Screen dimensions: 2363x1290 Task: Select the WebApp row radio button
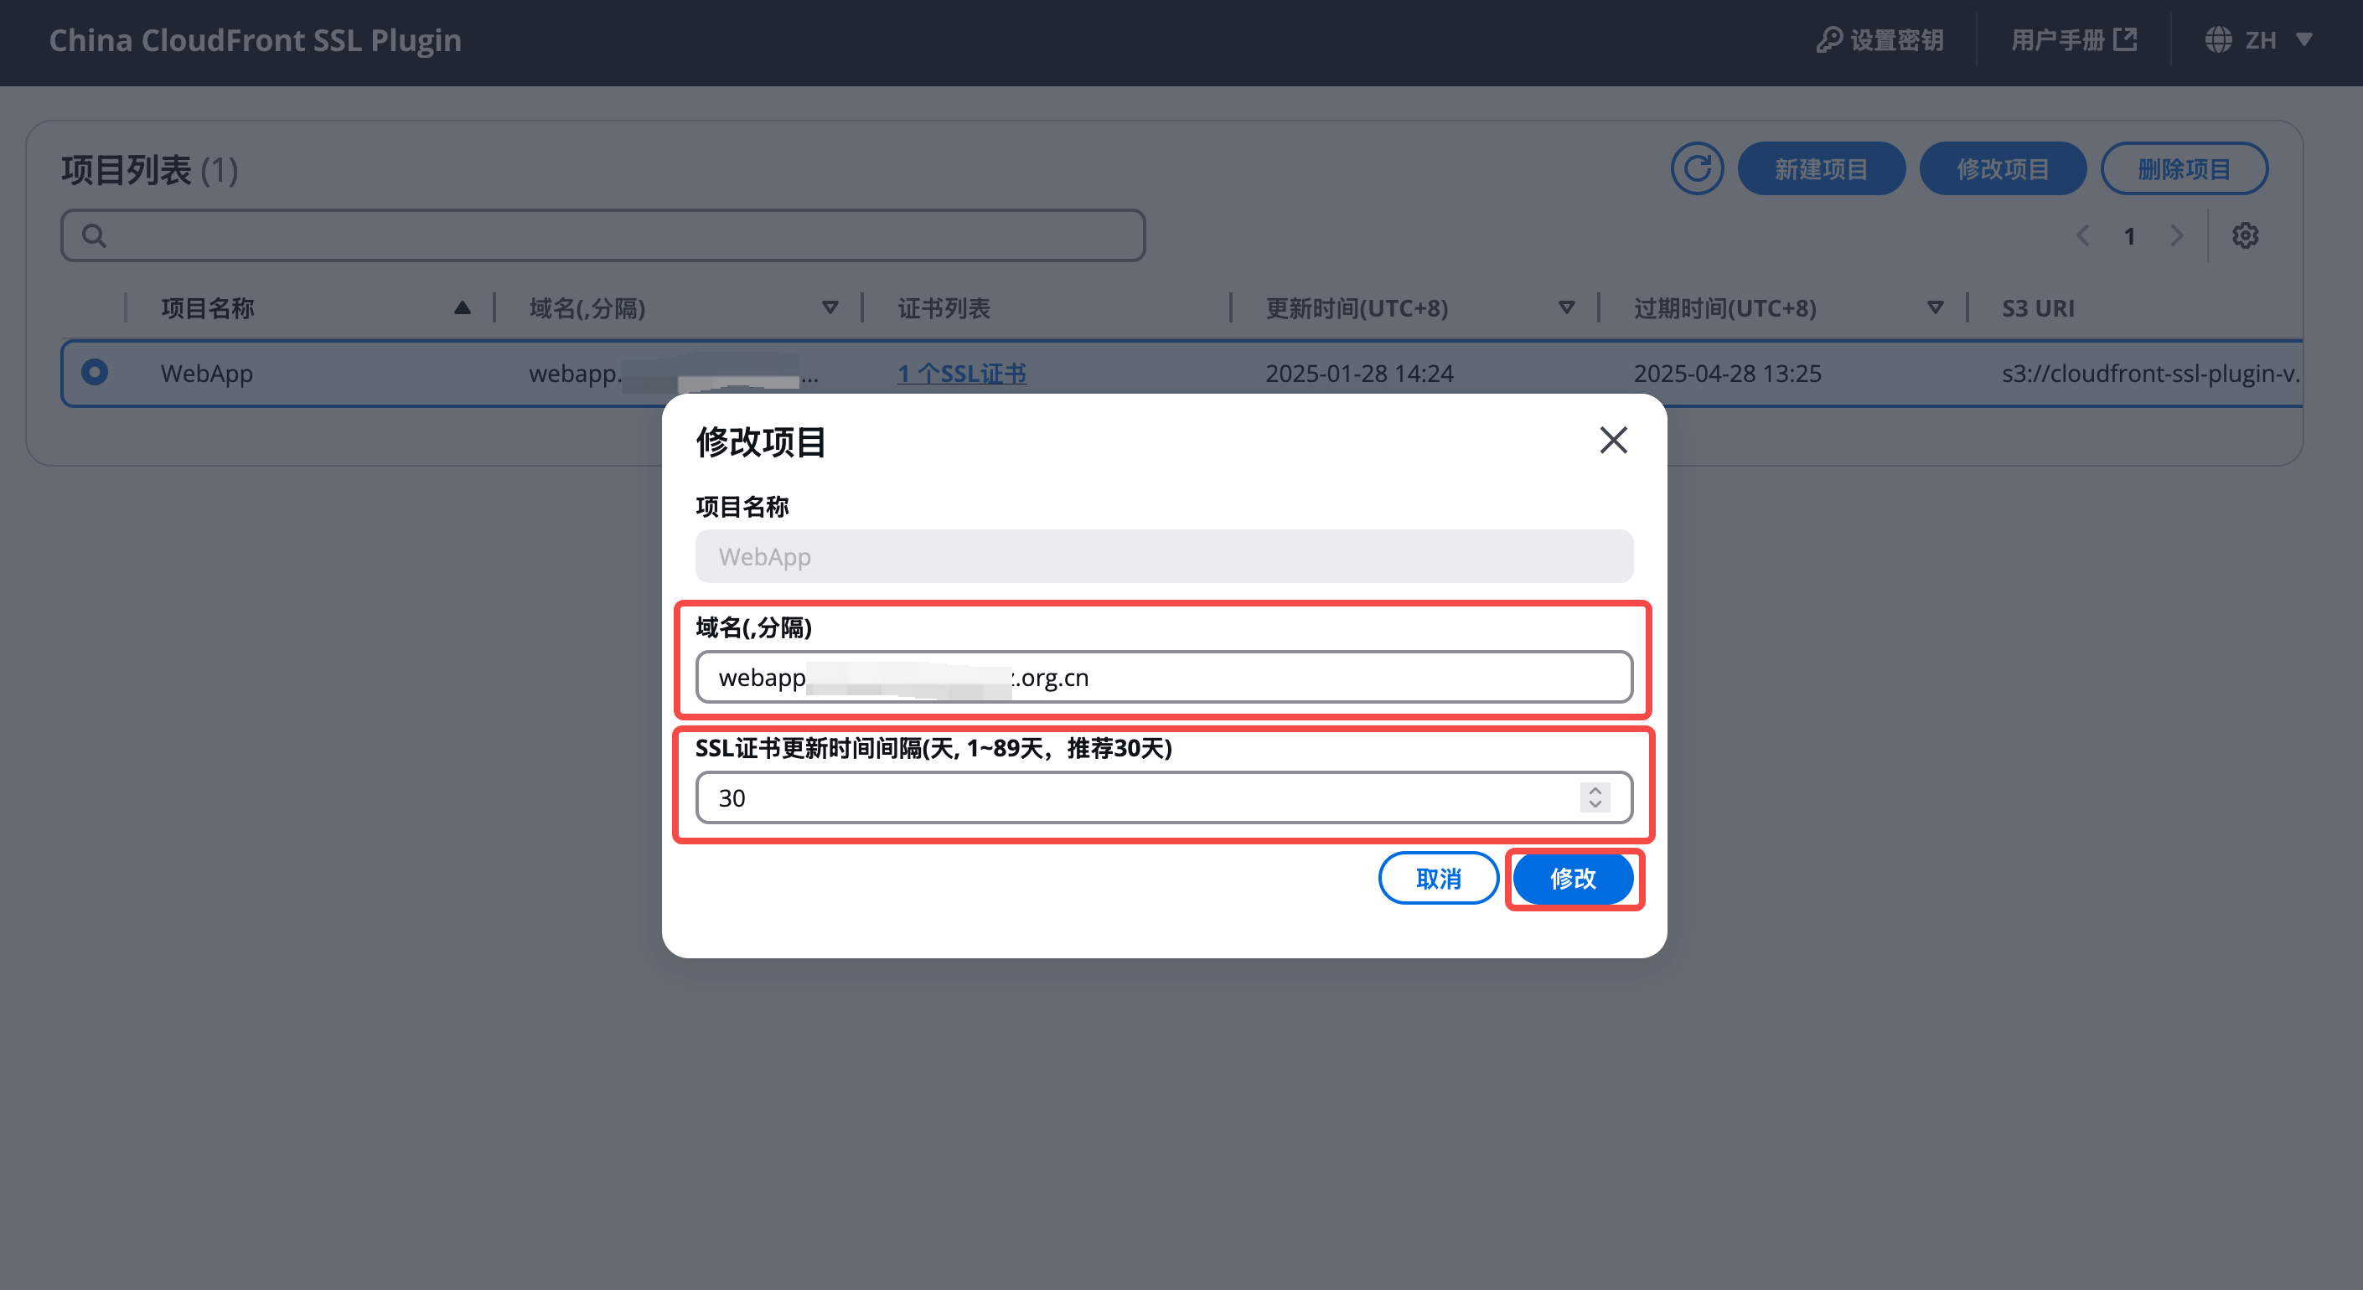click(95, 372)
